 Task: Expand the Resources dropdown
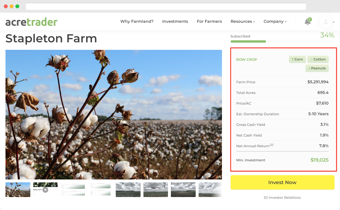(242, 21)
